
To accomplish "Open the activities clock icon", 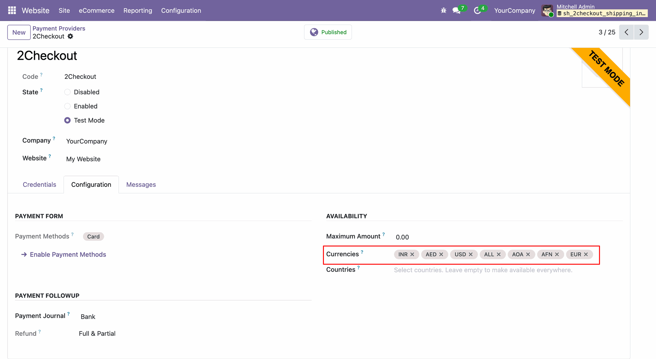I will (x=477, y=11).
